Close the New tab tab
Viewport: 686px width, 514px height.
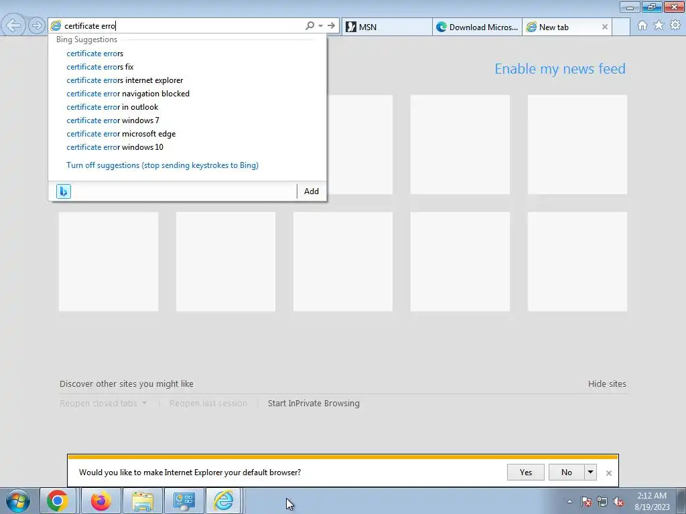coord(605,27)
